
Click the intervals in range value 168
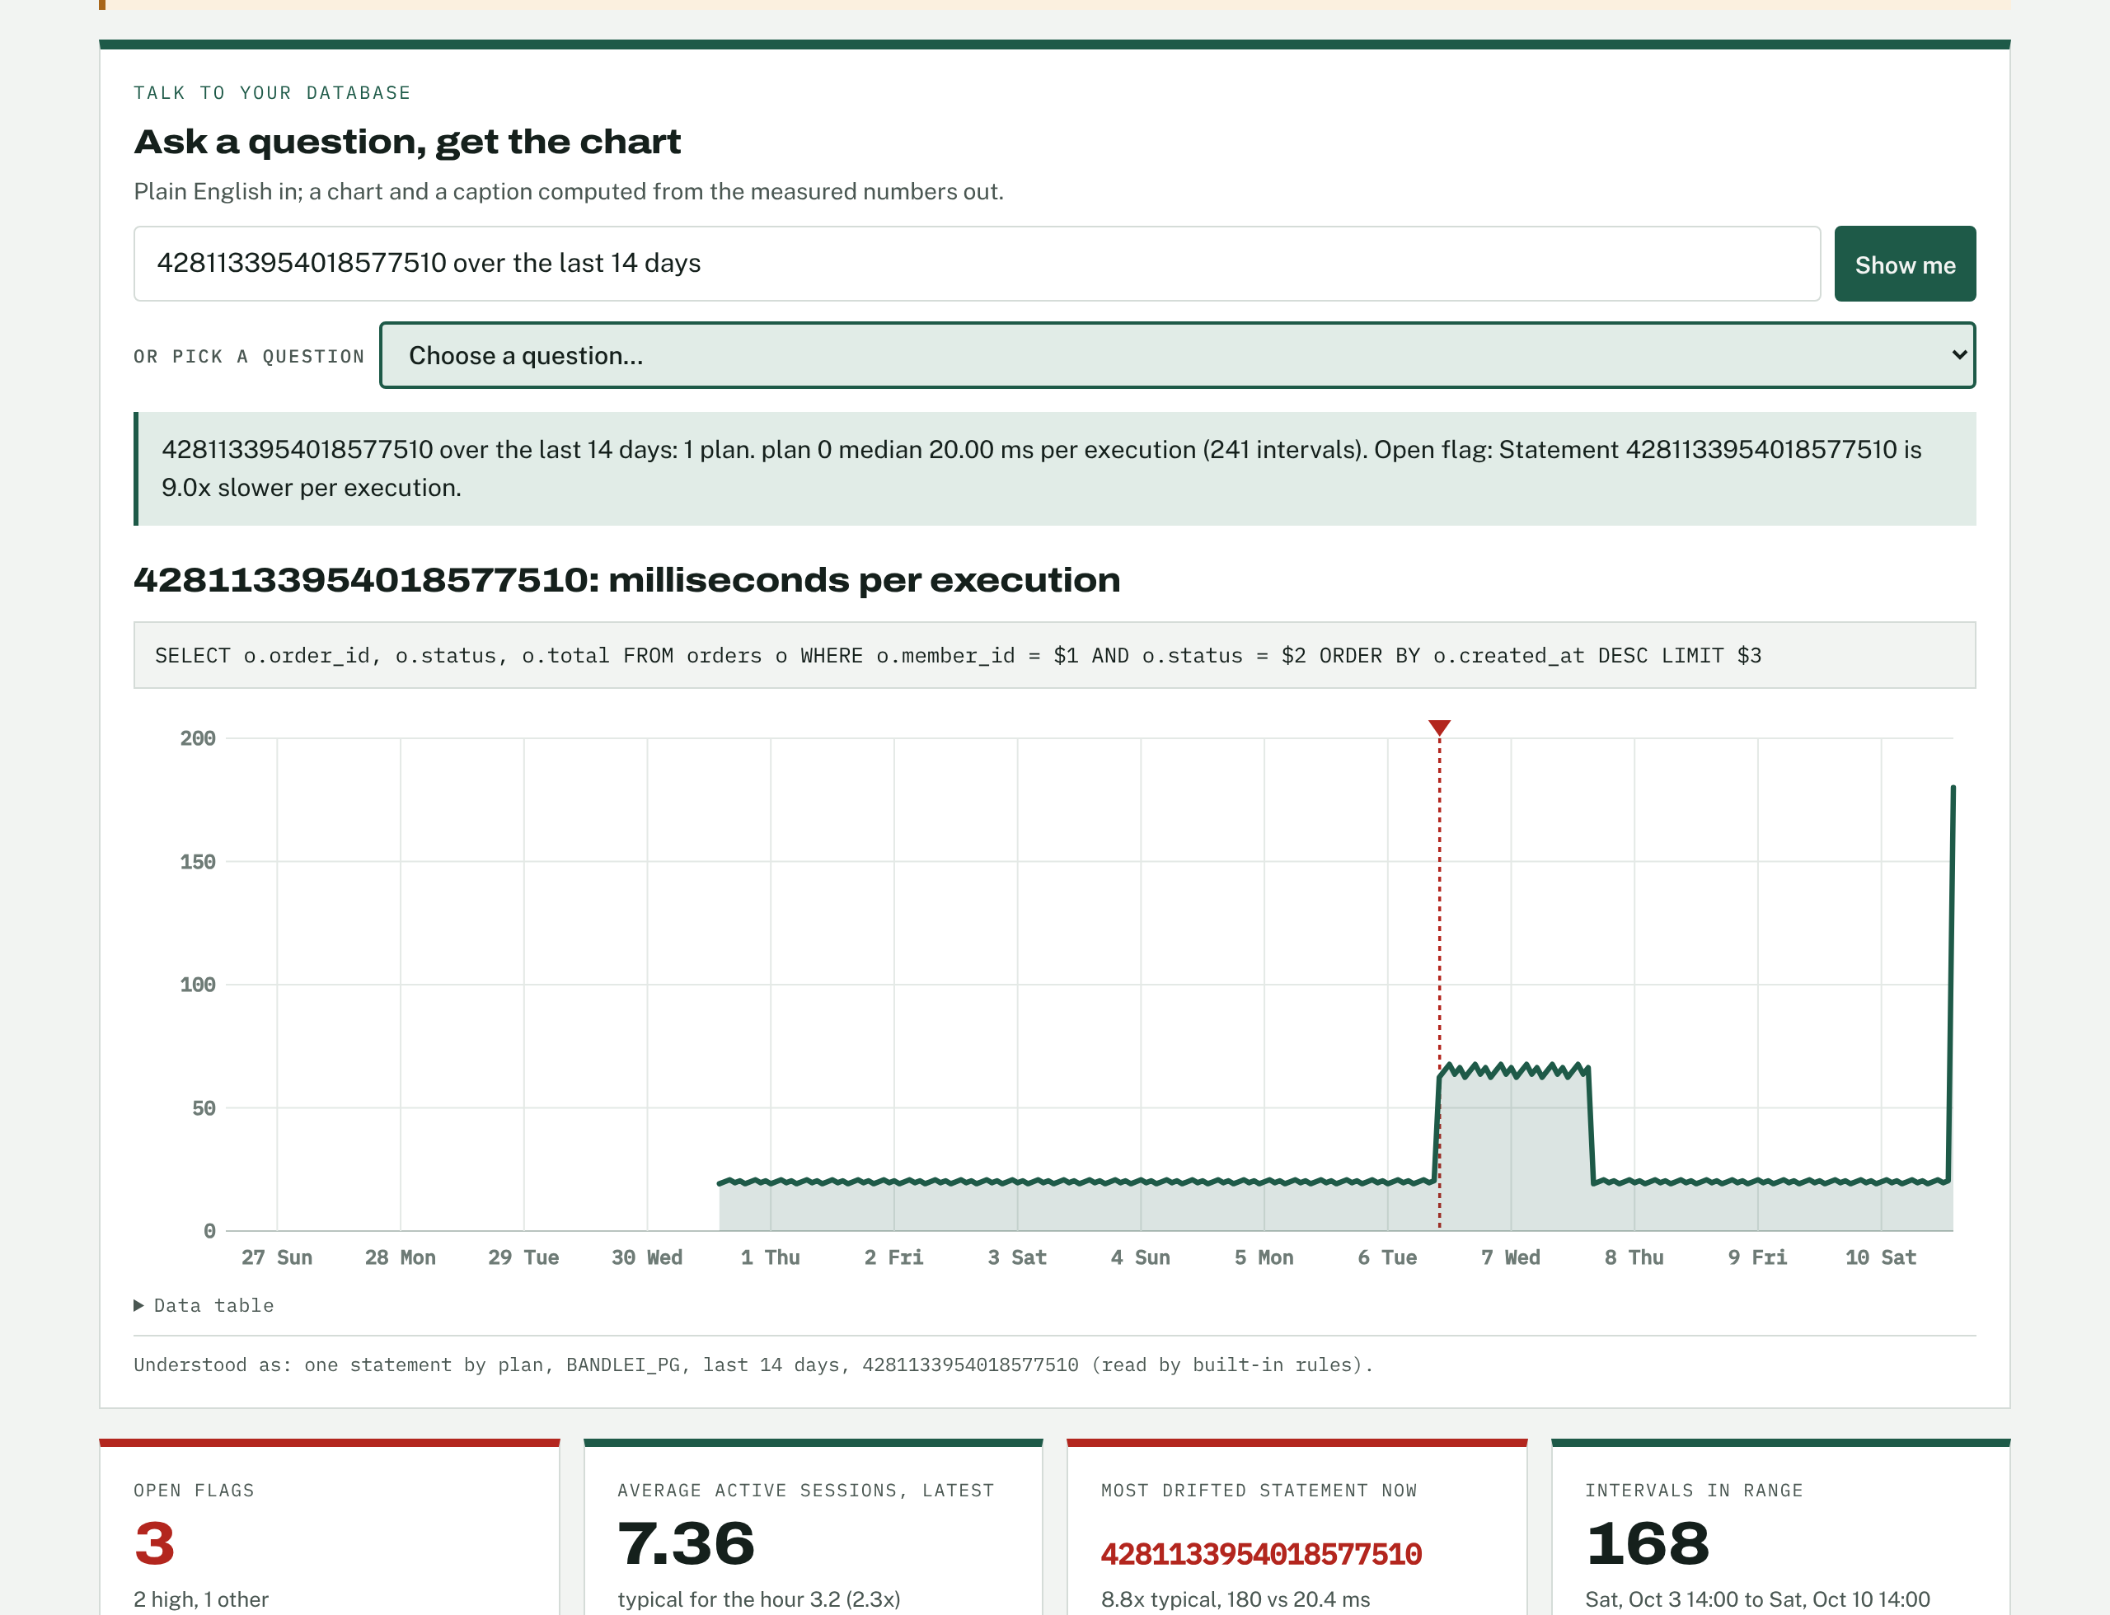coord(1648,1544)
